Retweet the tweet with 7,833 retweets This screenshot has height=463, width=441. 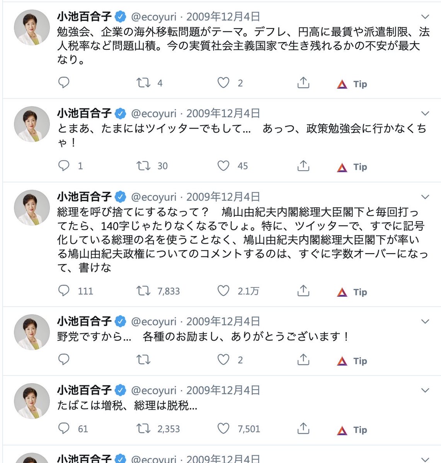pos(143,291)
